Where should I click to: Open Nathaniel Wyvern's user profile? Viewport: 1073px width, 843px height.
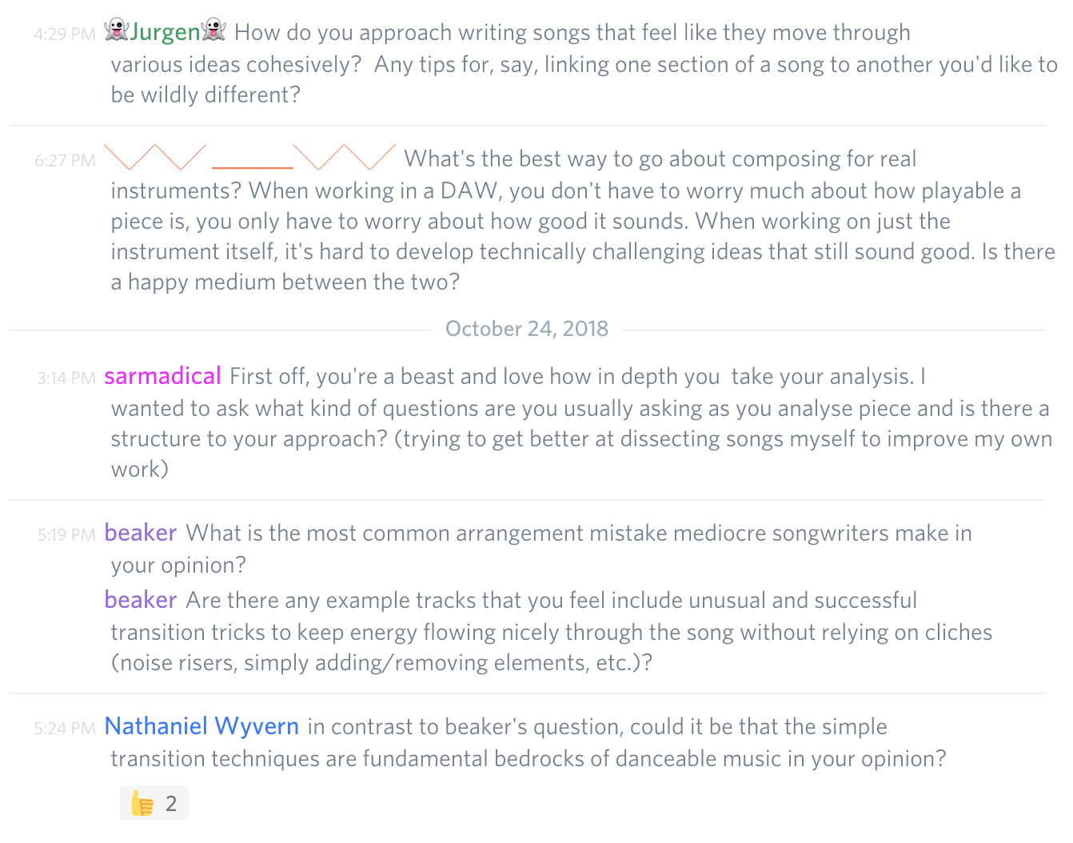[201, 726]
